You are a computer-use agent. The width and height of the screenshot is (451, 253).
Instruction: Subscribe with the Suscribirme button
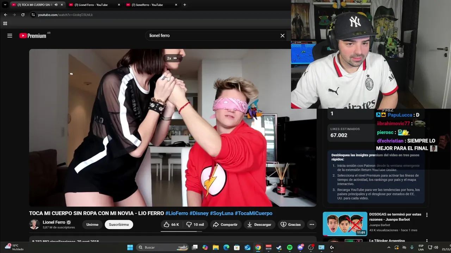(119, 225)
